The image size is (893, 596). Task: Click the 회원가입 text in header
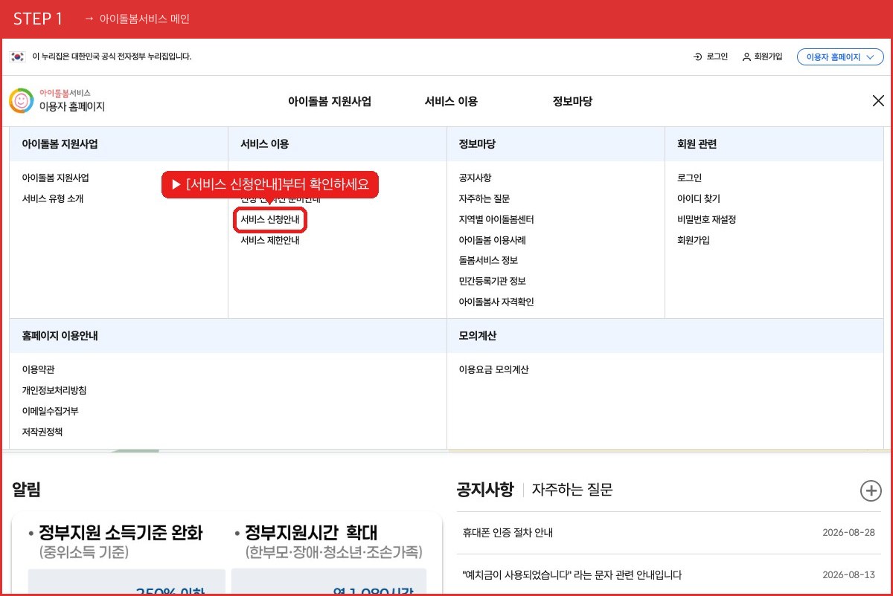[768, 56]
